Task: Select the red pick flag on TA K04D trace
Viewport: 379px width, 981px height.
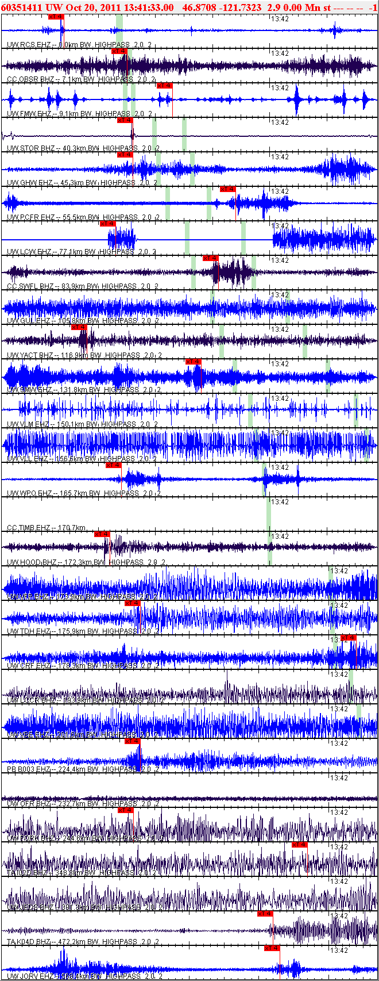Action: [x=265, y=914]
